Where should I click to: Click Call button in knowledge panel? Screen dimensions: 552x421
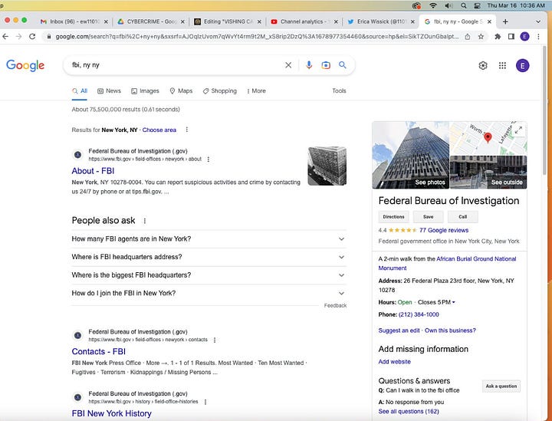coord(462,217)
